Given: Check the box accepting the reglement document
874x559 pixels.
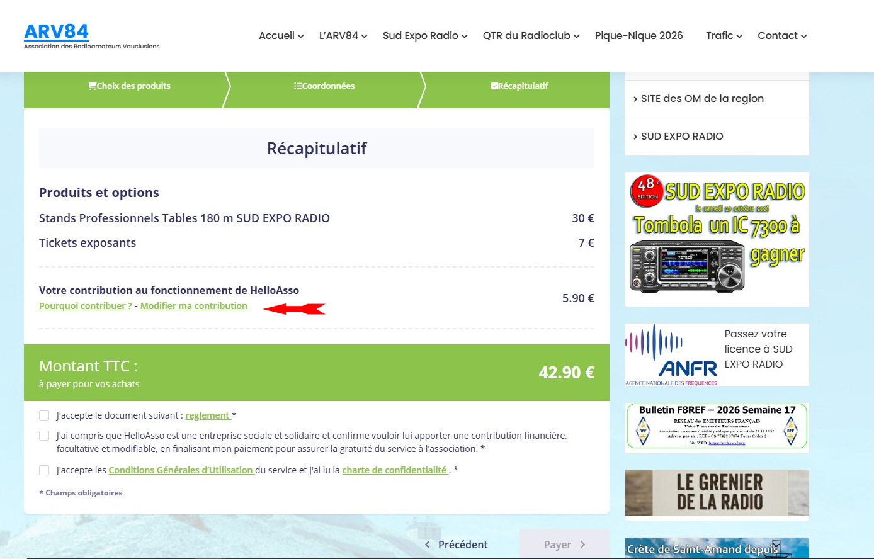Looking at the screenshot, I should point(44,415).
